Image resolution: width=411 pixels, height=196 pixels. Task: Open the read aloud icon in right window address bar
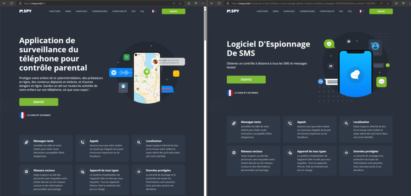click(381, 3)
